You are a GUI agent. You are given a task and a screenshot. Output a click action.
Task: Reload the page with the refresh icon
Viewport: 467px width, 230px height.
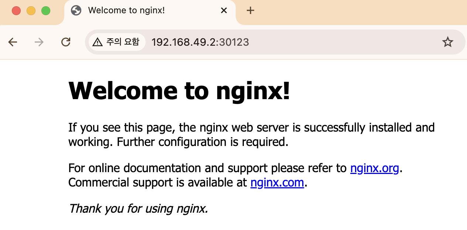click(66, 42)
